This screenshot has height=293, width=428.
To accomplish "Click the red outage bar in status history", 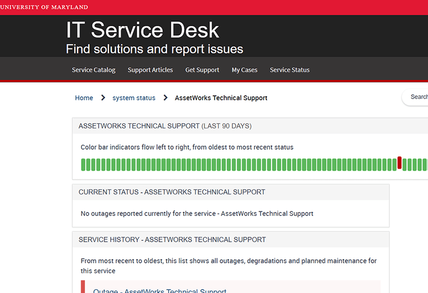I will click(399, 162).
